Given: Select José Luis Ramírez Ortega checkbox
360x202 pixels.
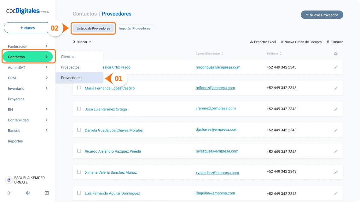Looking at the screenshot, I should tap(79, 109).
